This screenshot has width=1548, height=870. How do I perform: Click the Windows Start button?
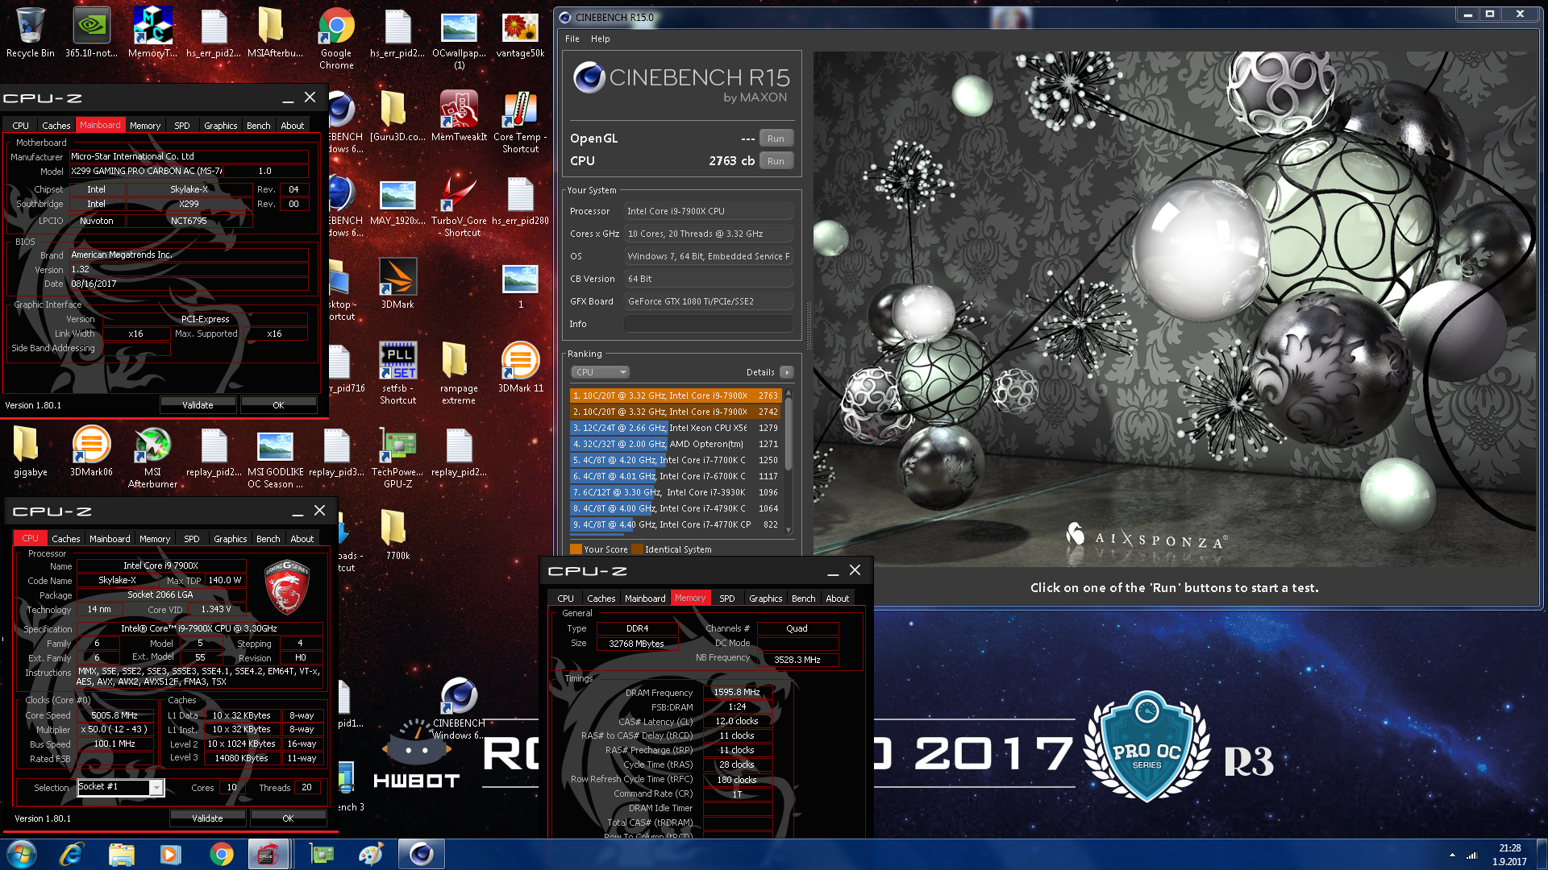(22, 854)
